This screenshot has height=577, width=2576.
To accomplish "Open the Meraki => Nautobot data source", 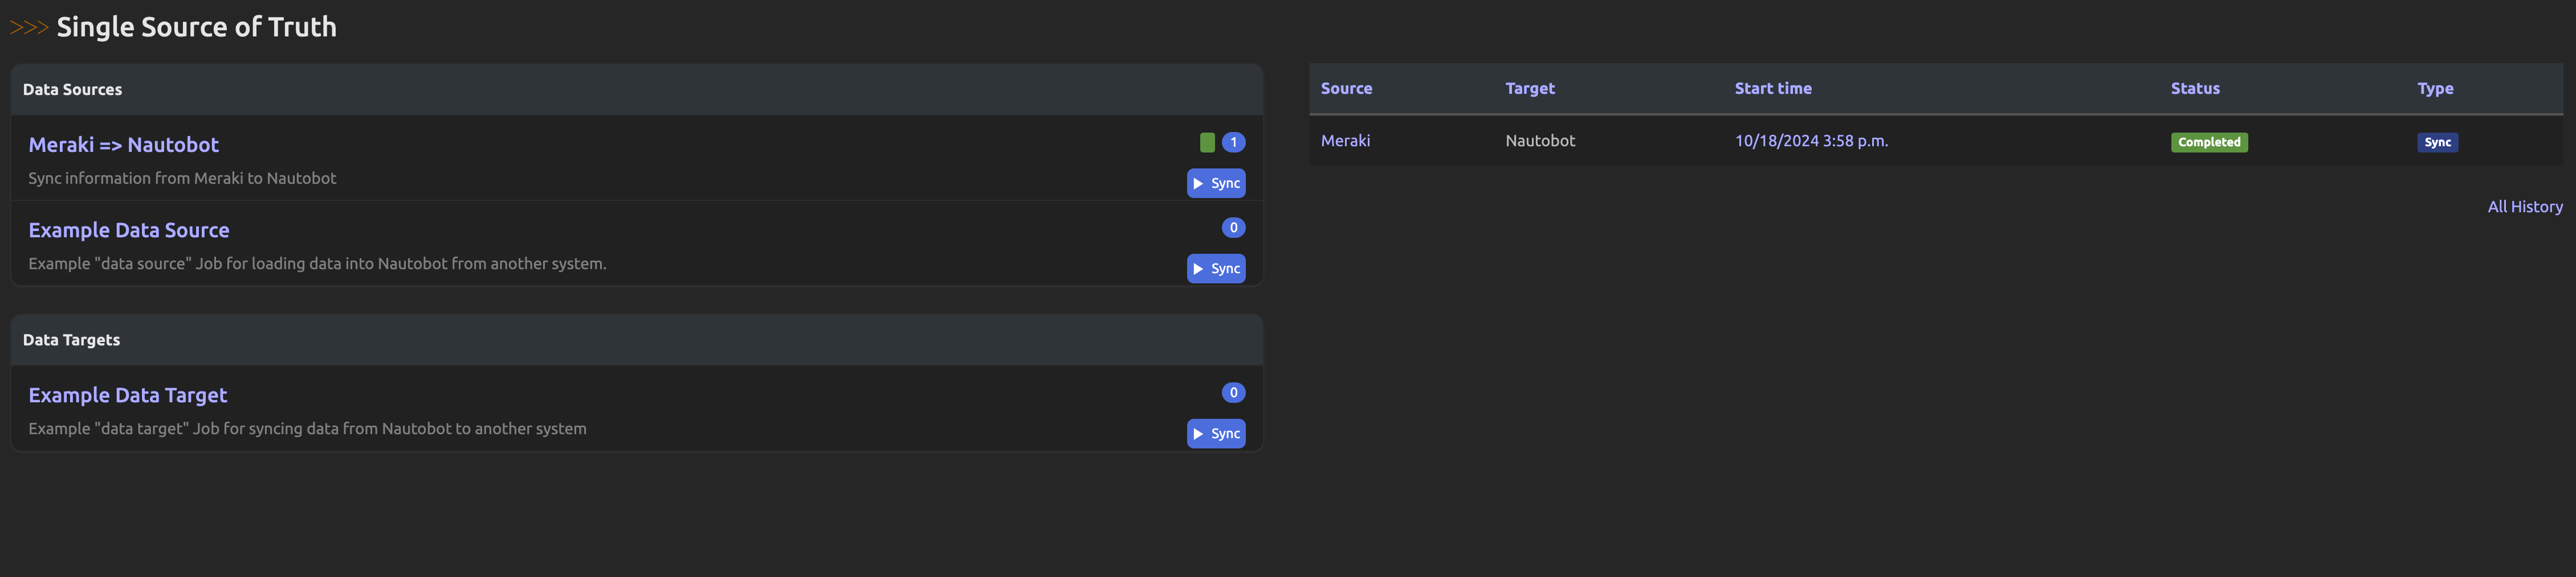I will point(124,144).
